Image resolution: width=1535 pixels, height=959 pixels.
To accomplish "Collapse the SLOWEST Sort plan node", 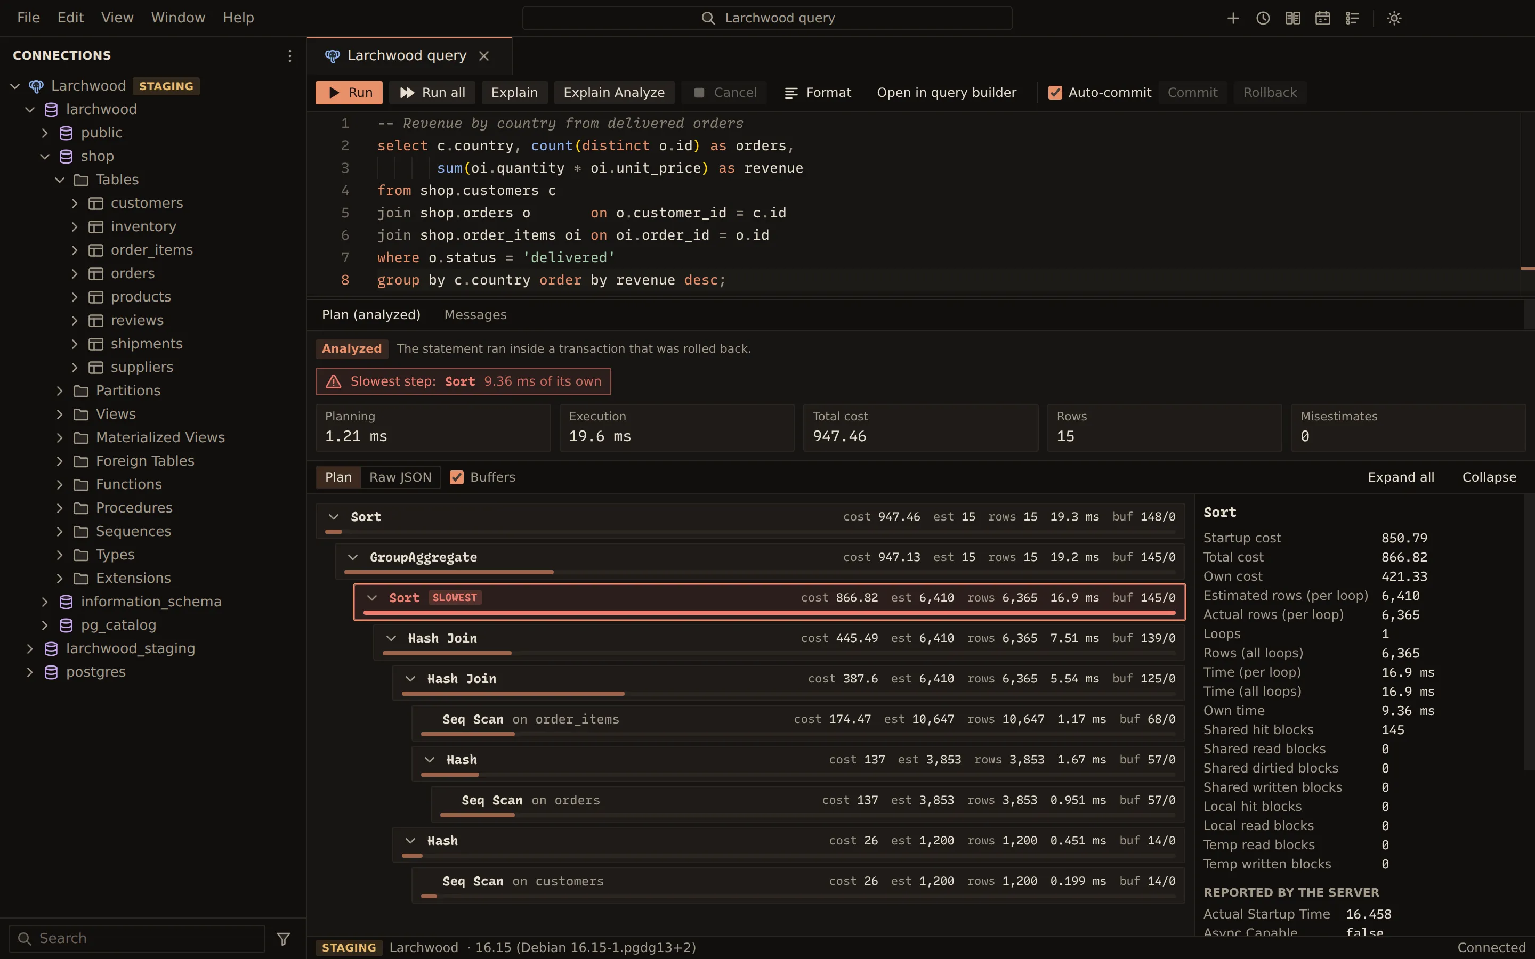I will 371,597.
